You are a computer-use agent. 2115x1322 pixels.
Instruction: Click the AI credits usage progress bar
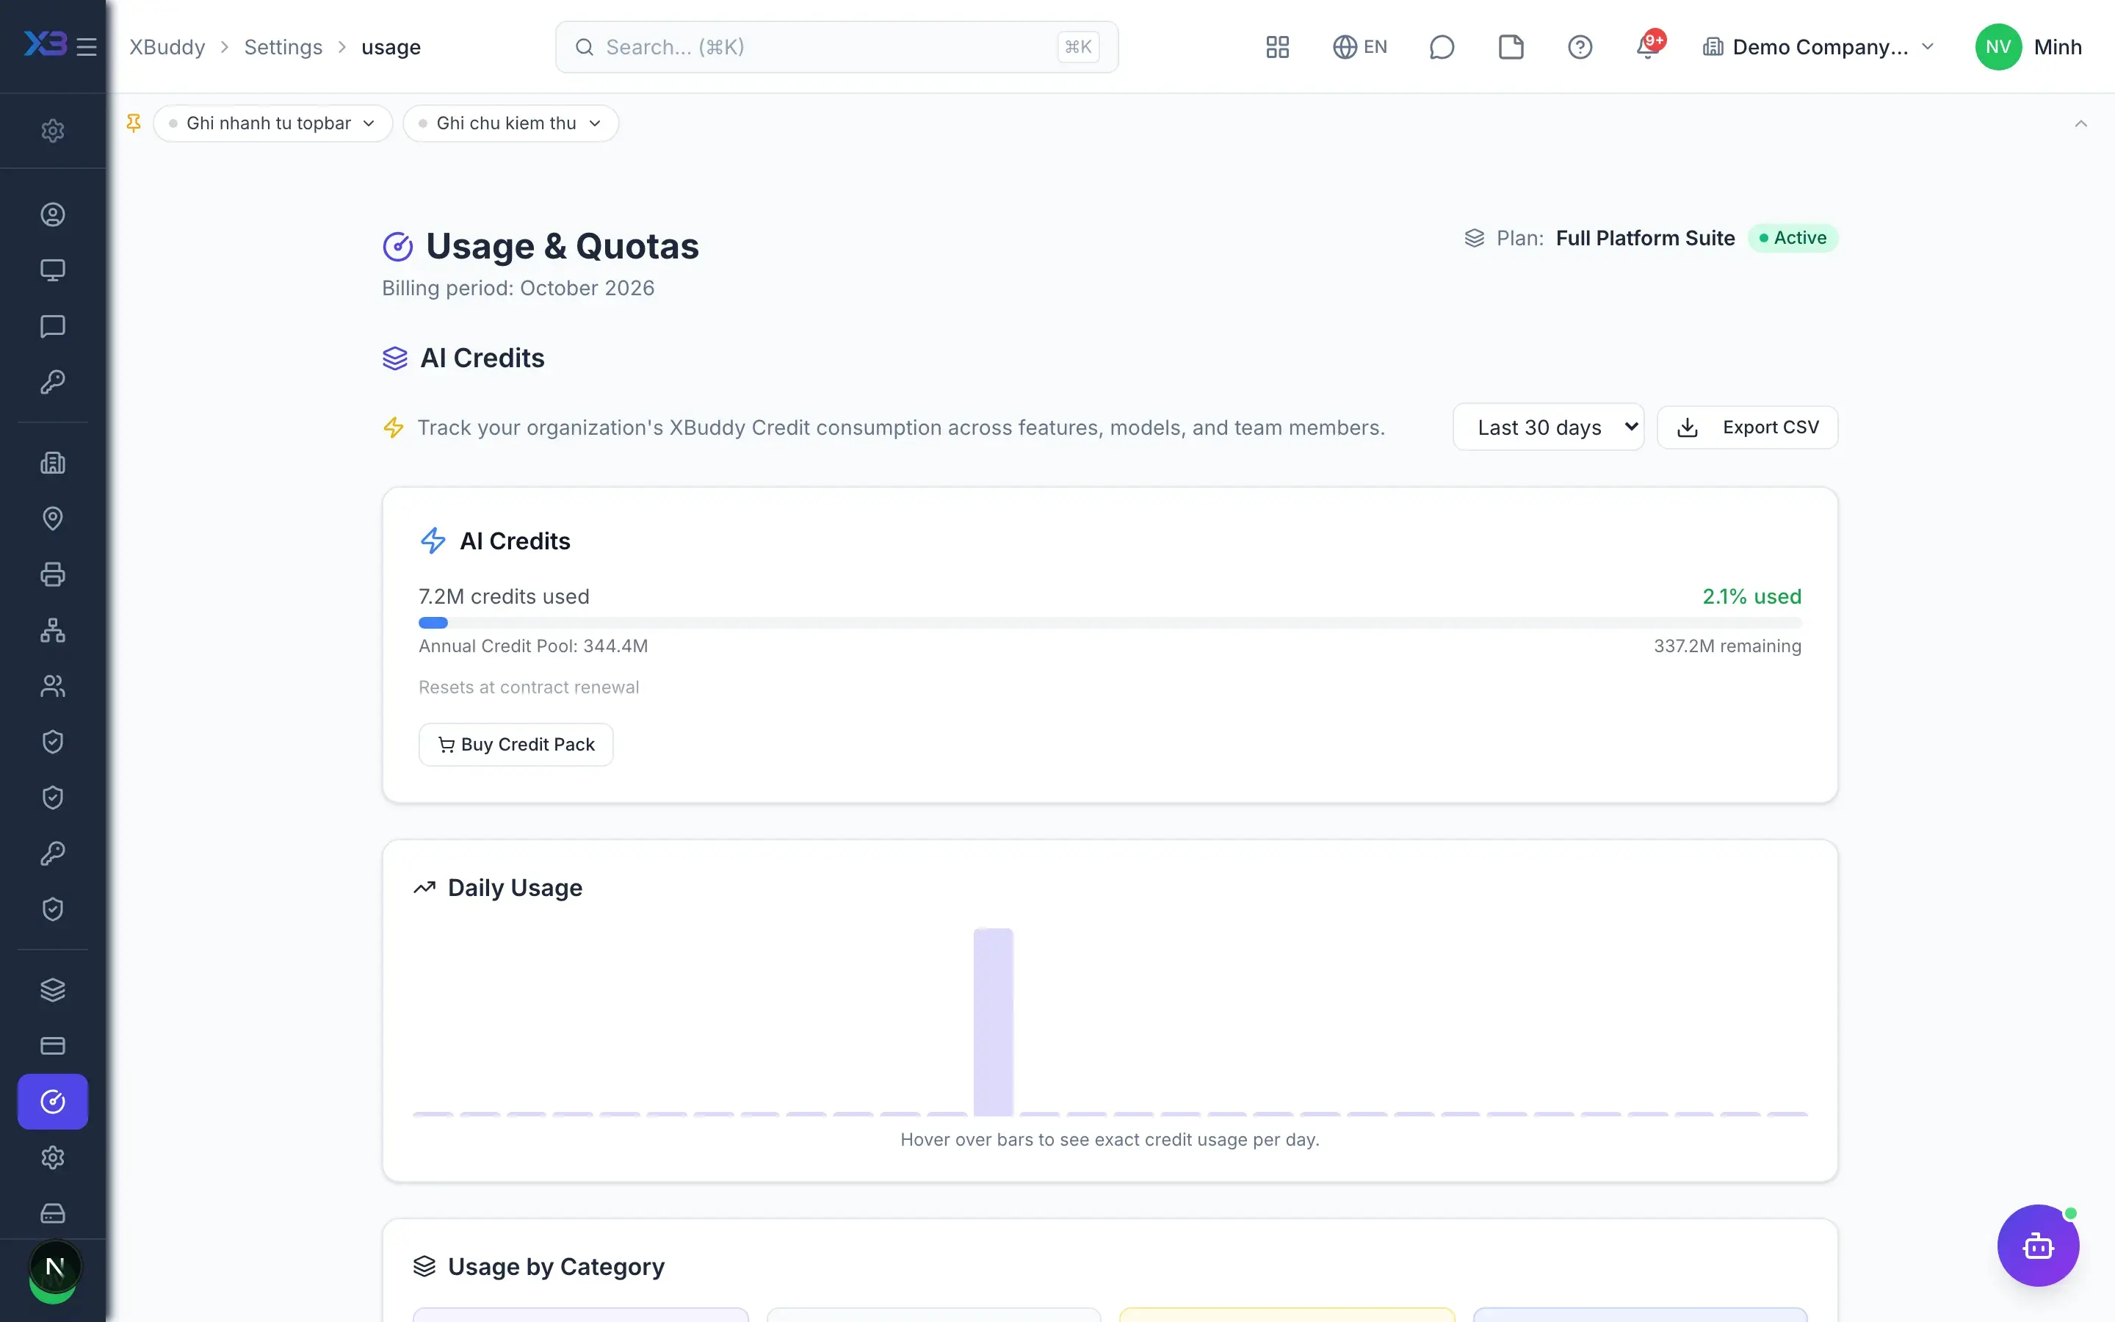[x=1110, y=623]
